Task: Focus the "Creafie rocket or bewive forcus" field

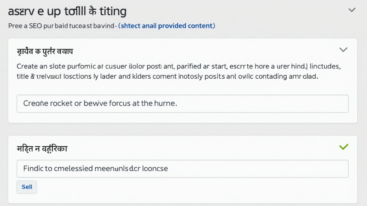Action: click(x=182, y=104)
